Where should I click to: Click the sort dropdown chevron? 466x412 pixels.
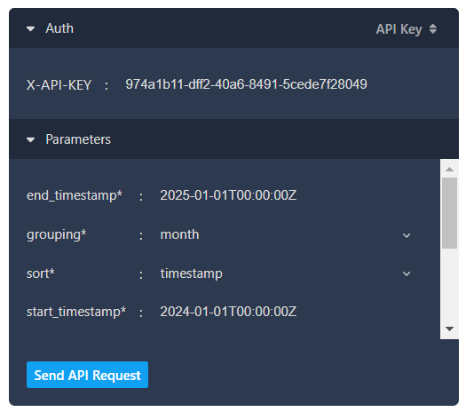click(407, 273)
